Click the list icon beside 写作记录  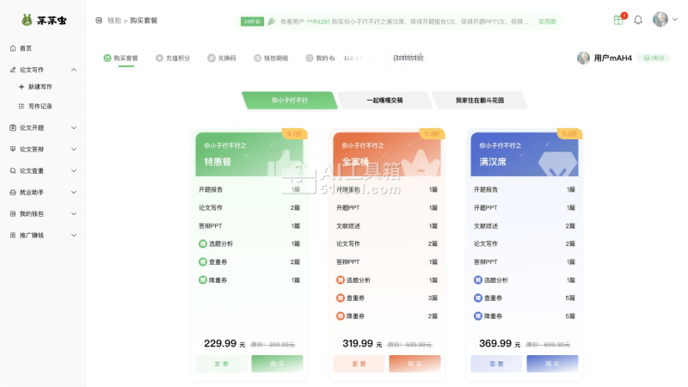pyautogui.click(x=21, y=107)
